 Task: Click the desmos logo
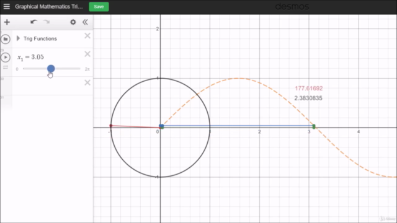coord(292,6)
